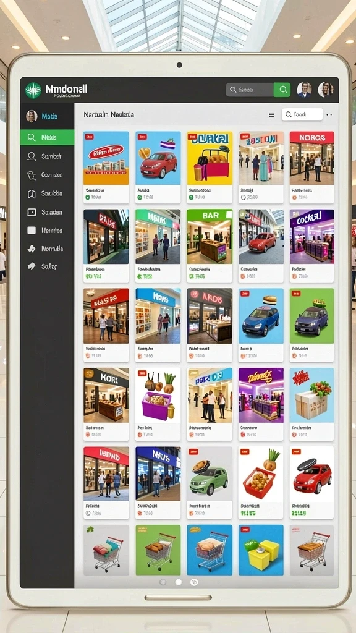Open the red car card with flag
This screenshot has height=633, width=356.
point(158,167)
